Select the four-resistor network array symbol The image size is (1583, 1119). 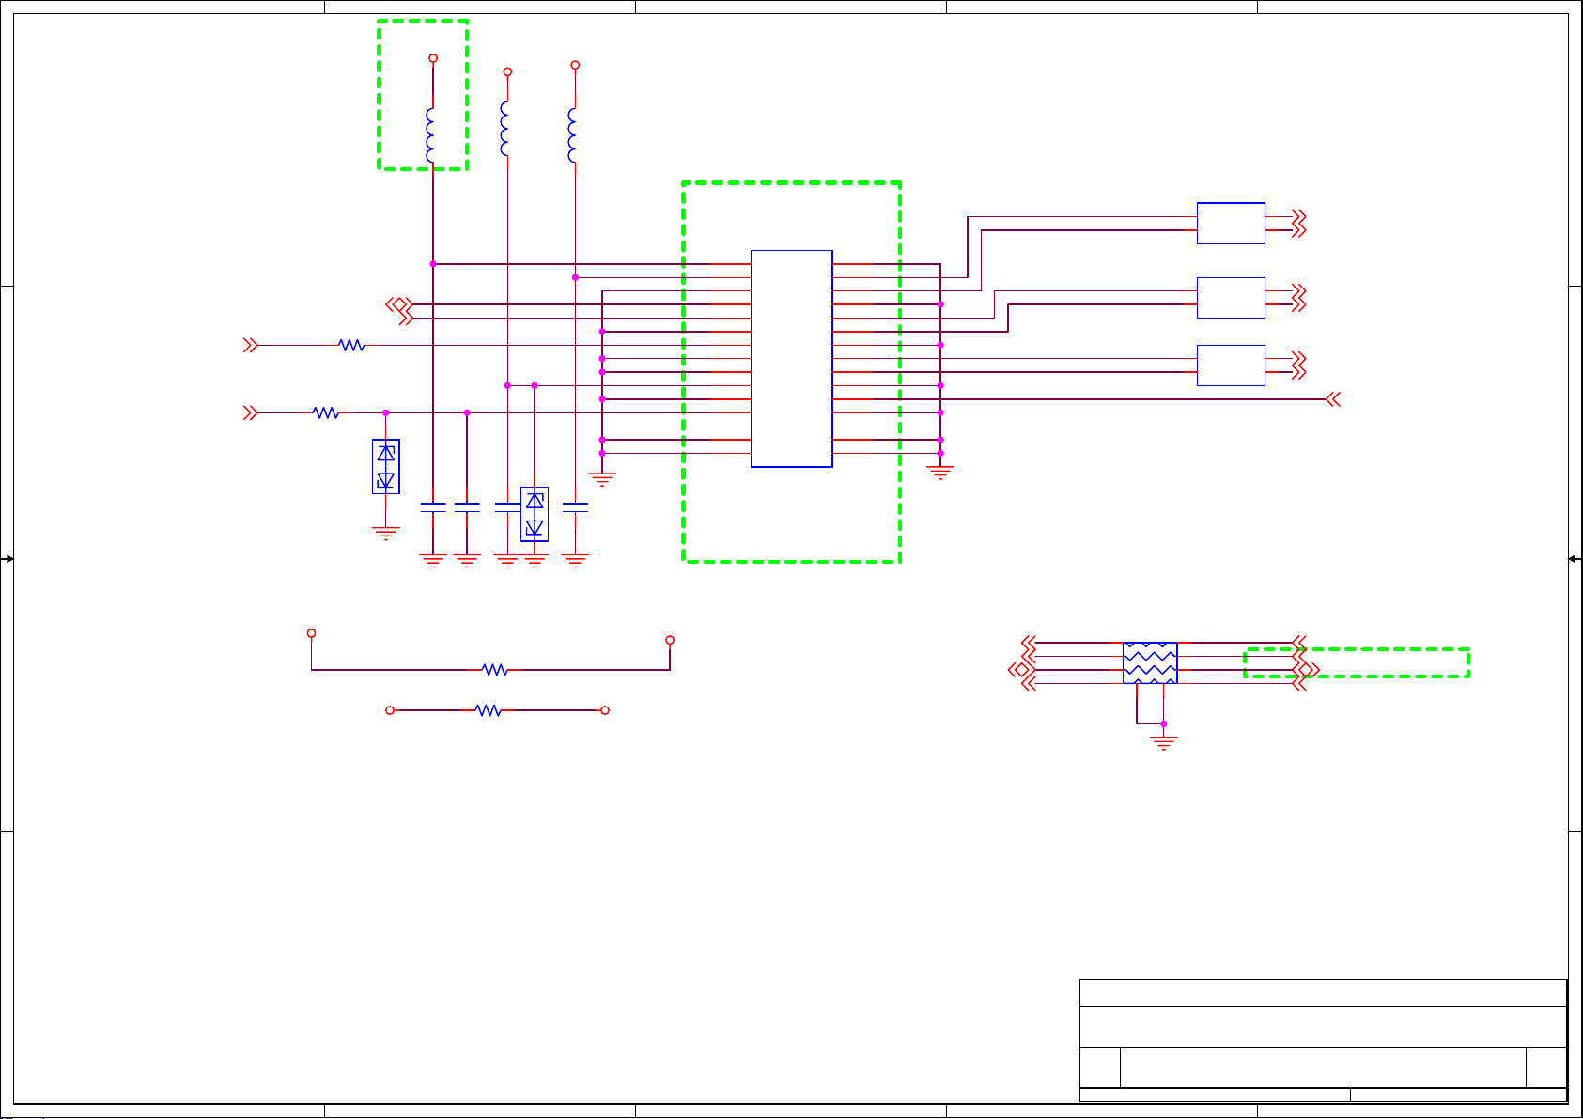pos(1150,663)
